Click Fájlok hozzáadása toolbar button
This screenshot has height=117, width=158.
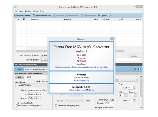coord(23,16)
